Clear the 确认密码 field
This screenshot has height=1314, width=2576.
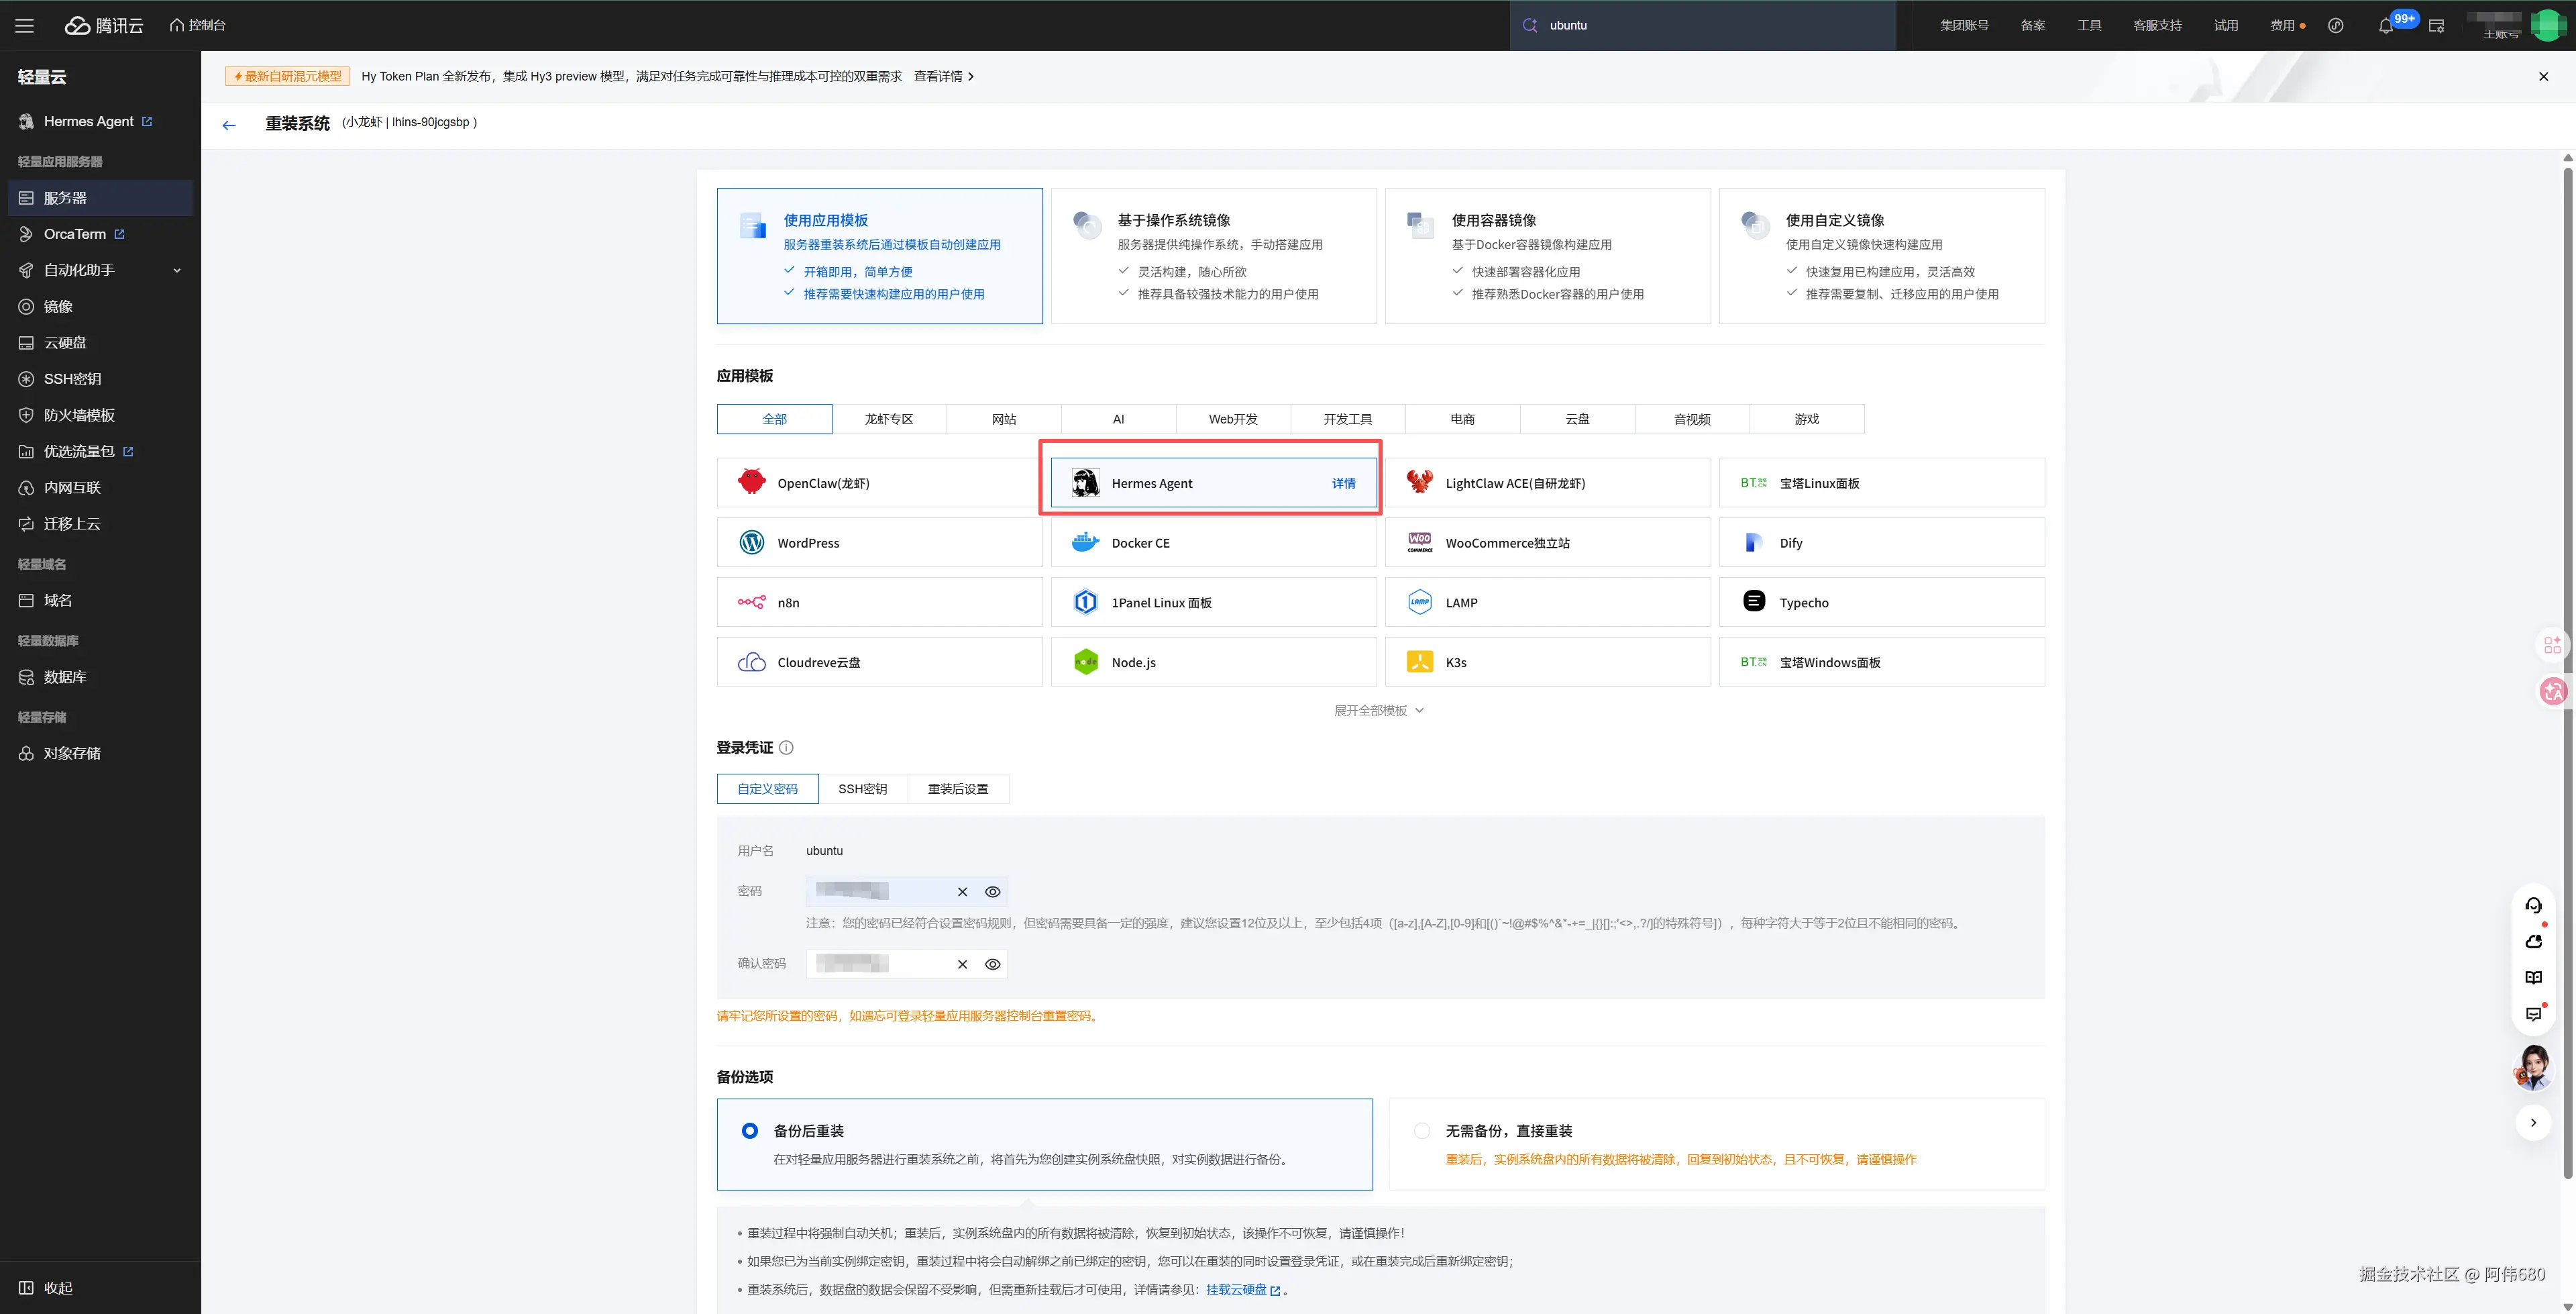[x=962, y=965]
